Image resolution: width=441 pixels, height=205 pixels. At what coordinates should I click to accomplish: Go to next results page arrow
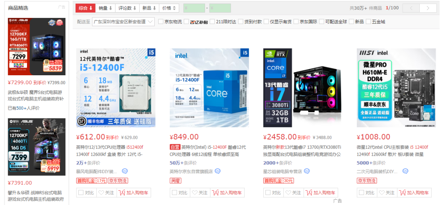(428, 8)
